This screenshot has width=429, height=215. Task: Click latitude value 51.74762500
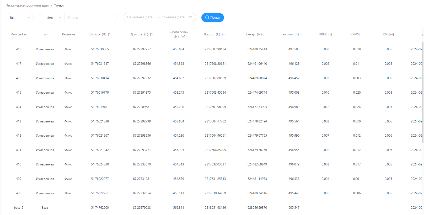100,208
